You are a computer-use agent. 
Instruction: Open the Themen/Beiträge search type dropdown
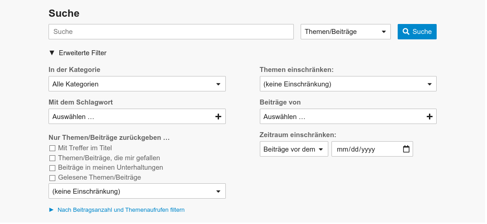coord(345,32)
